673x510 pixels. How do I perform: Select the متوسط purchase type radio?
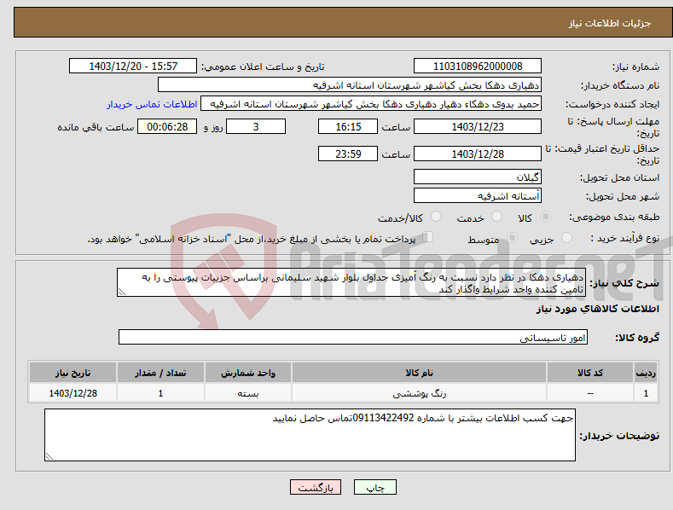tap(512, 237)
